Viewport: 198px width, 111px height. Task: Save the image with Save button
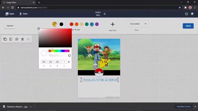point(24,14)
